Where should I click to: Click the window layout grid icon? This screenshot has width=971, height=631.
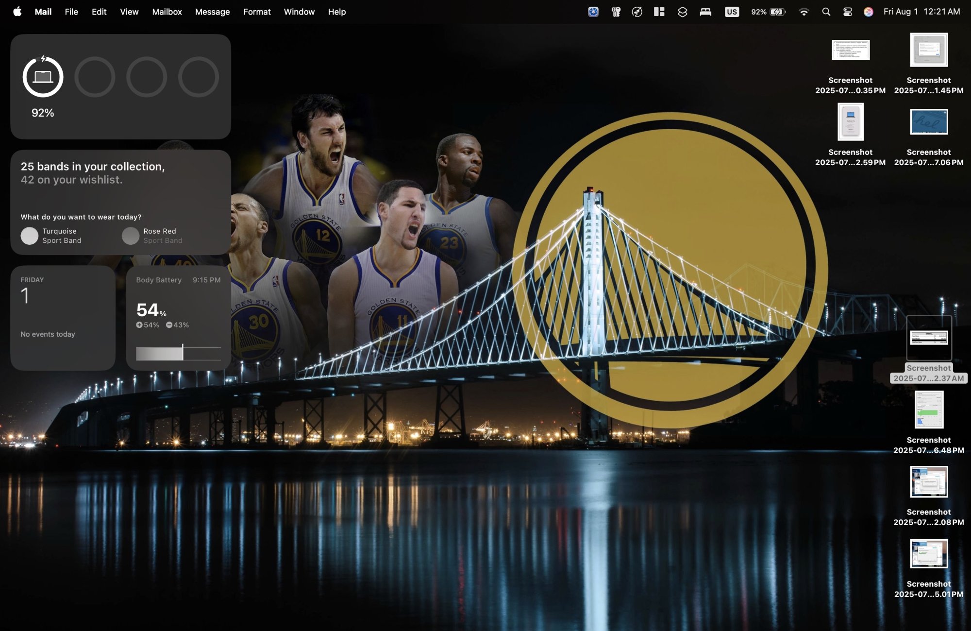pos(659,12)
